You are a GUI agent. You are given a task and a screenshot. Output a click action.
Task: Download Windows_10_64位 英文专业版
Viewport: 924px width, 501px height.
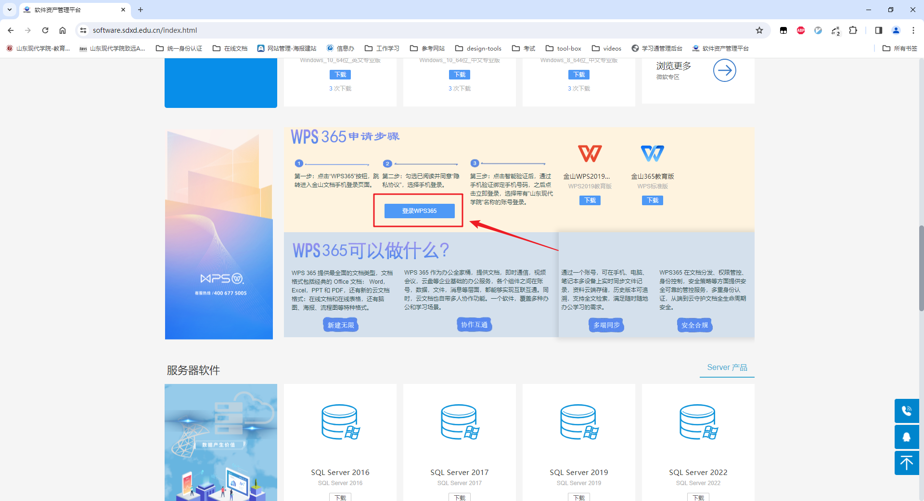click(x=340, y=75)
